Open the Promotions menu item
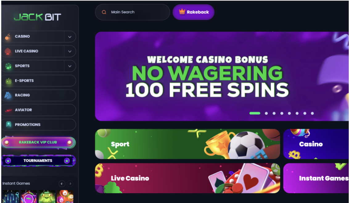This screenshot has height=203, width=349. [39, 125]
